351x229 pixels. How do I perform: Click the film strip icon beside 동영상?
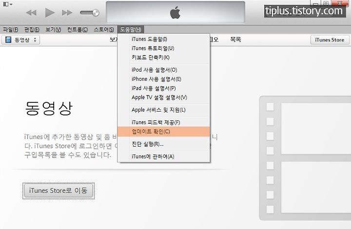click(8, 40)
